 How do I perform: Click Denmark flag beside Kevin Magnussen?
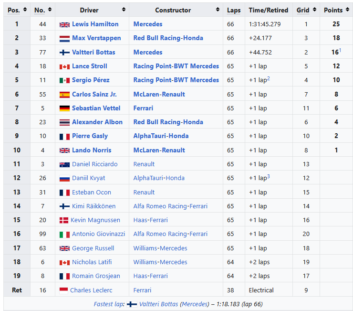(64, 220)
